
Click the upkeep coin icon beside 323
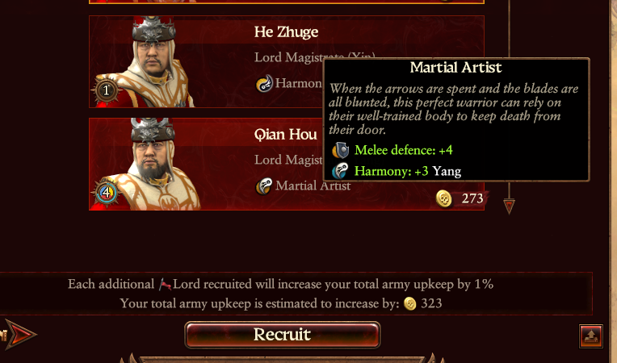coord(410,303)
